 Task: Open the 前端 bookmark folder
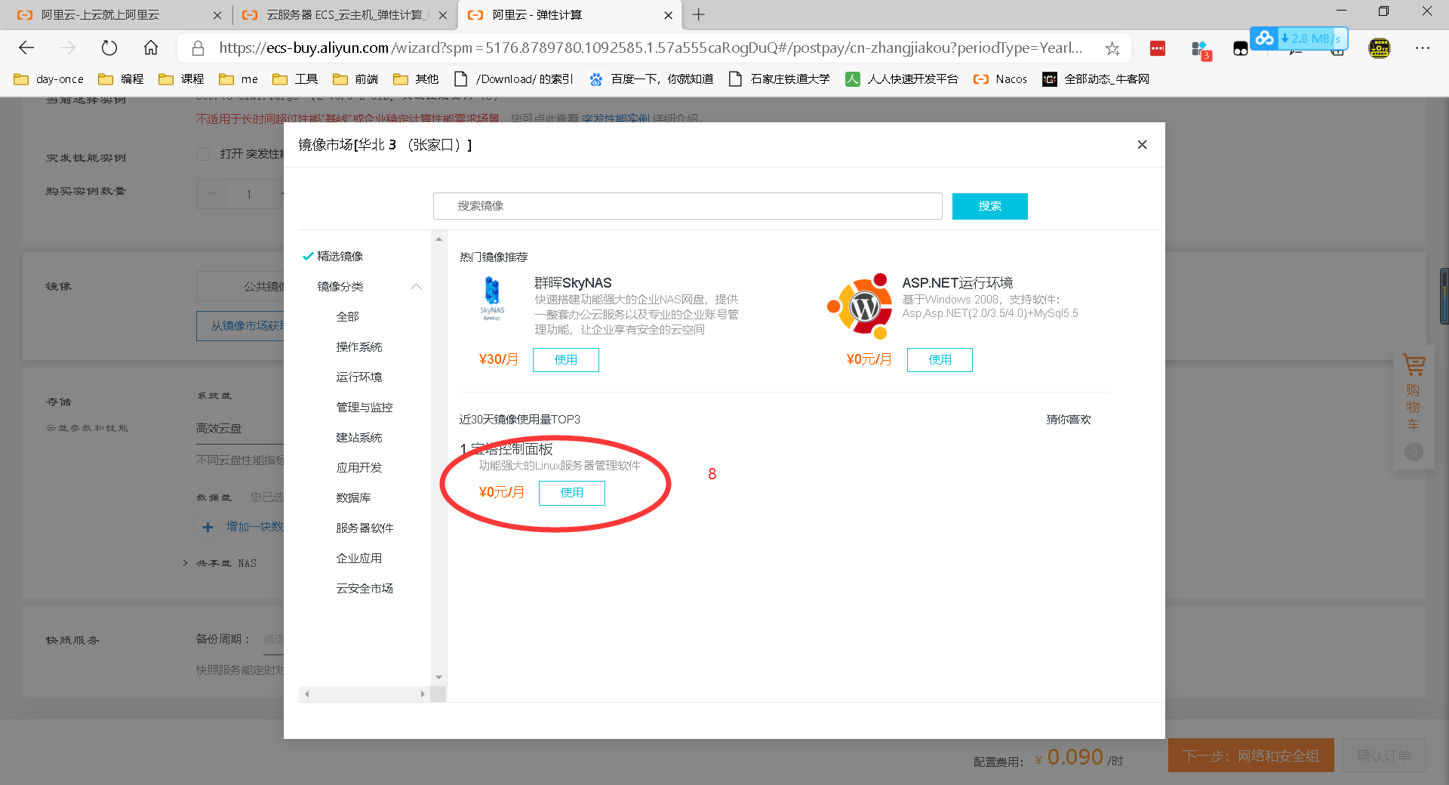(355, 79)
